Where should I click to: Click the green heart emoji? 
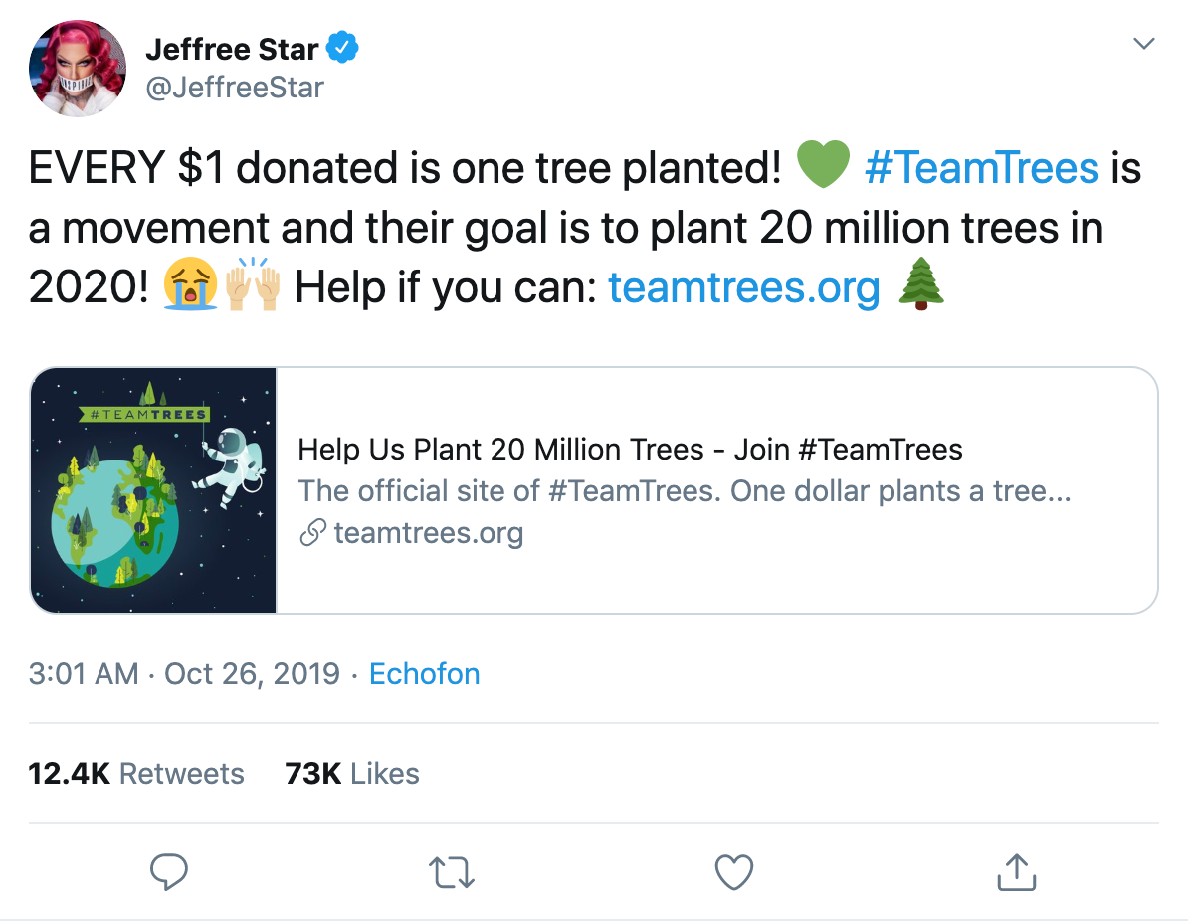tap(824, 164)
